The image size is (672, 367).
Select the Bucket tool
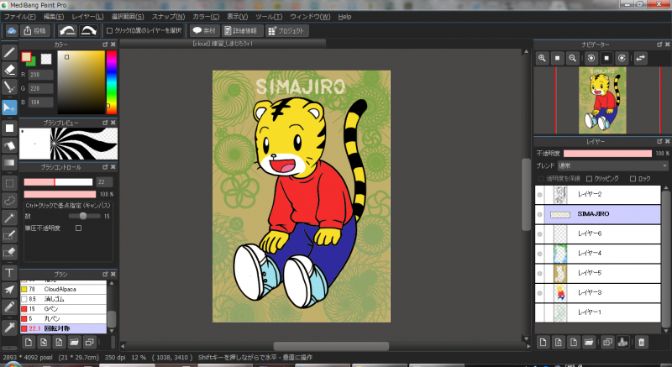tap(9, 145)
